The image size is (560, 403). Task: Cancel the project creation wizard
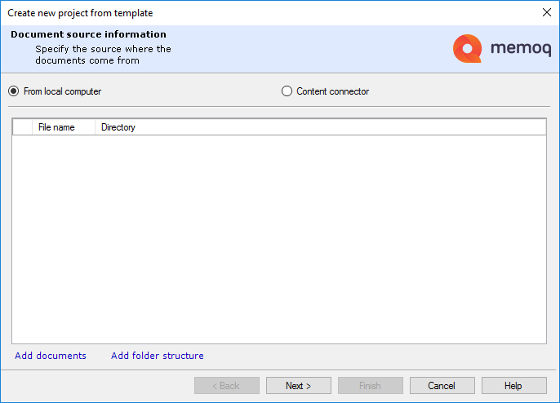(442, 386)
